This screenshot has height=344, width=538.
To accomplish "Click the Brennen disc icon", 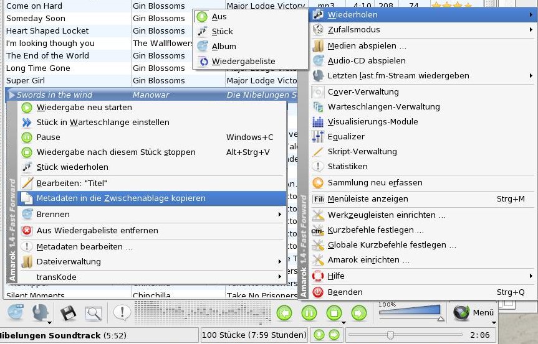I will [x=27, y=214].
